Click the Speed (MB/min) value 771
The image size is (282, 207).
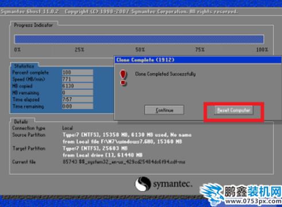coord(77,79)
